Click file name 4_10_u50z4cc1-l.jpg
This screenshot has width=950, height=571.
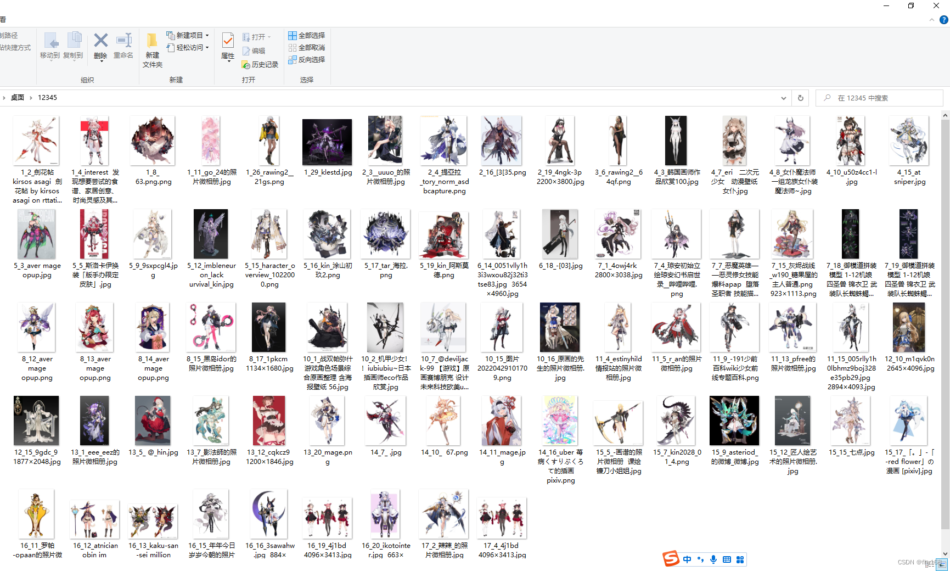tap(852, 177)
